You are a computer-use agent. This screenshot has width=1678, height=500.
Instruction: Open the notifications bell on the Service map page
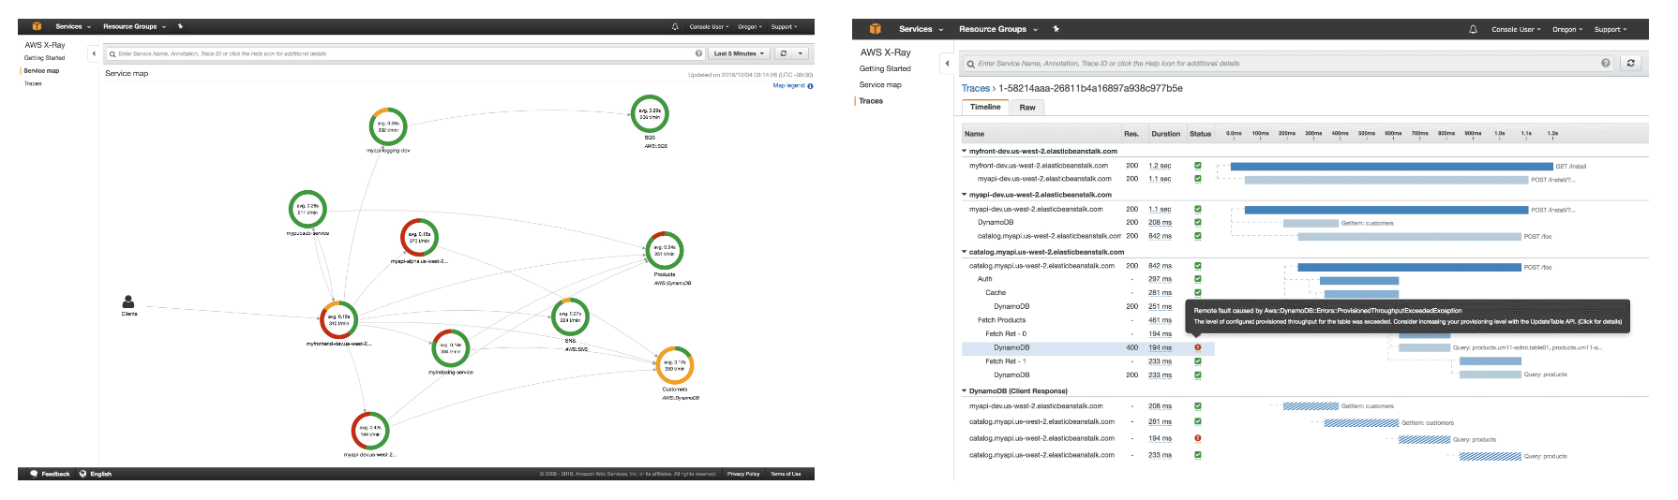coord(675,27)
